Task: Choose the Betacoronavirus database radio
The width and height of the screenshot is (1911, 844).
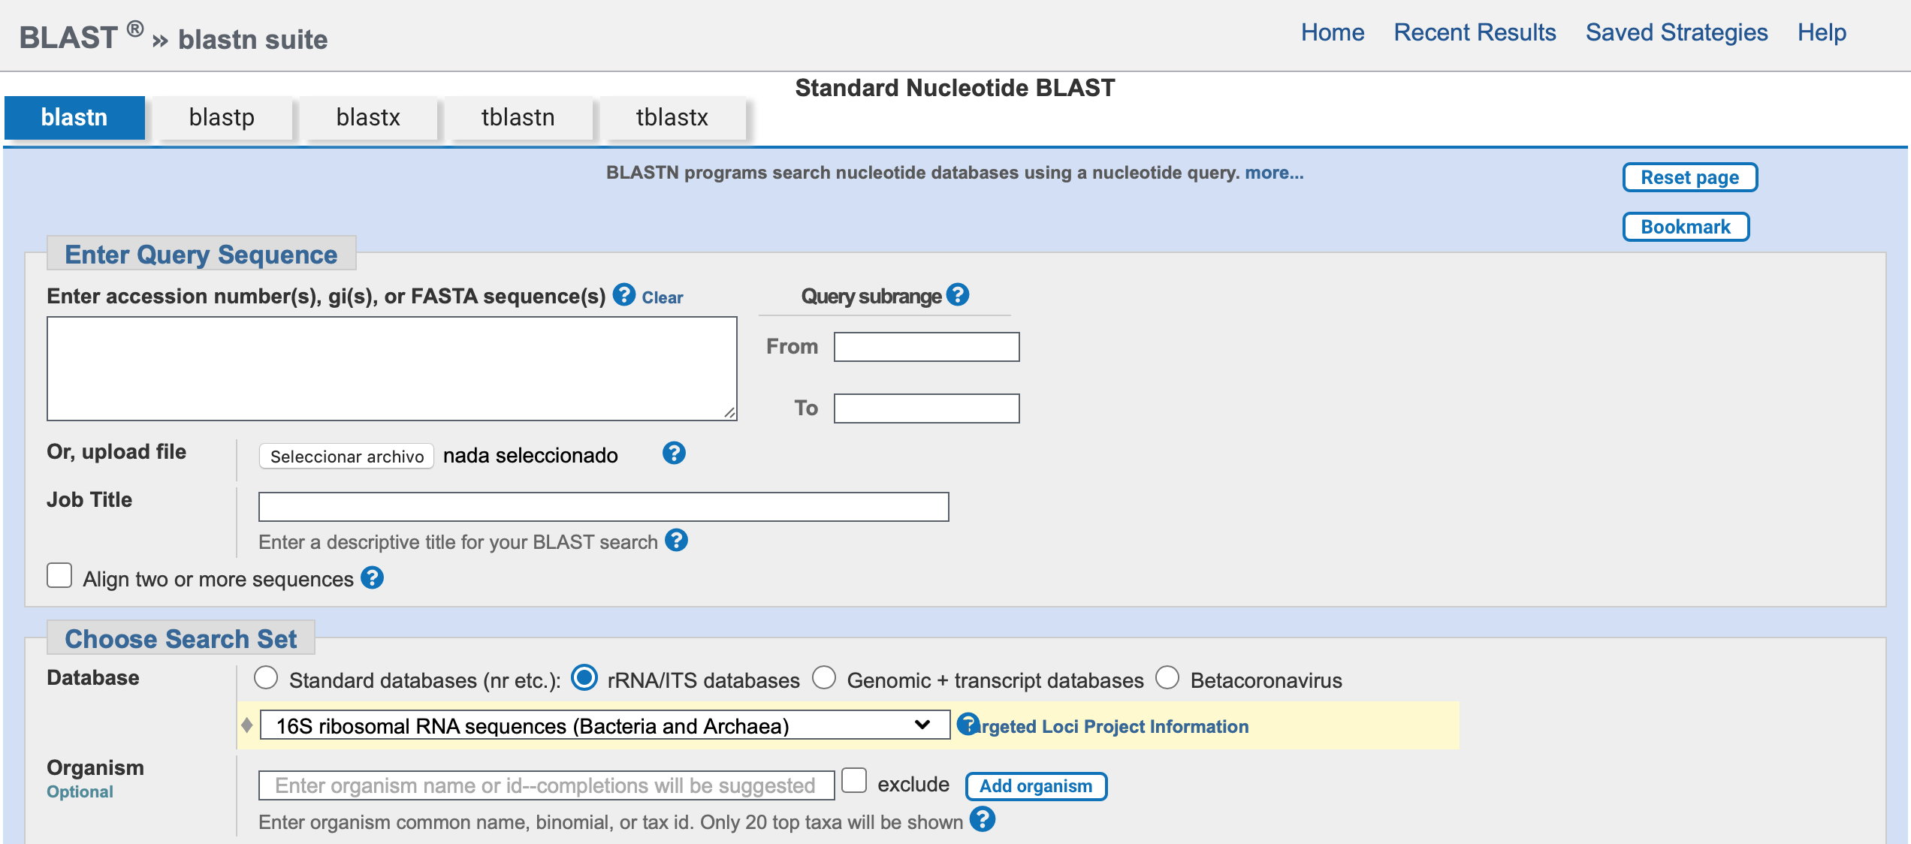Action: click(1167, 678)
